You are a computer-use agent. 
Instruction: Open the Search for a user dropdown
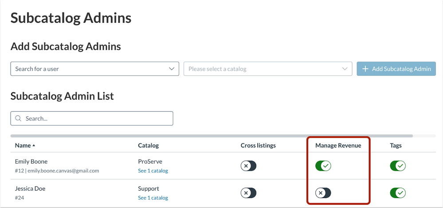94,69
